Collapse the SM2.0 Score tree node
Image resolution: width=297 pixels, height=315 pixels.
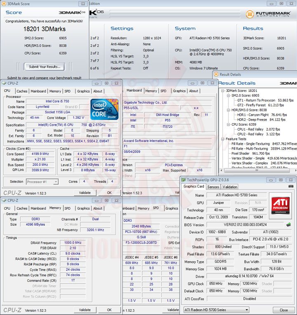[228, 95]
